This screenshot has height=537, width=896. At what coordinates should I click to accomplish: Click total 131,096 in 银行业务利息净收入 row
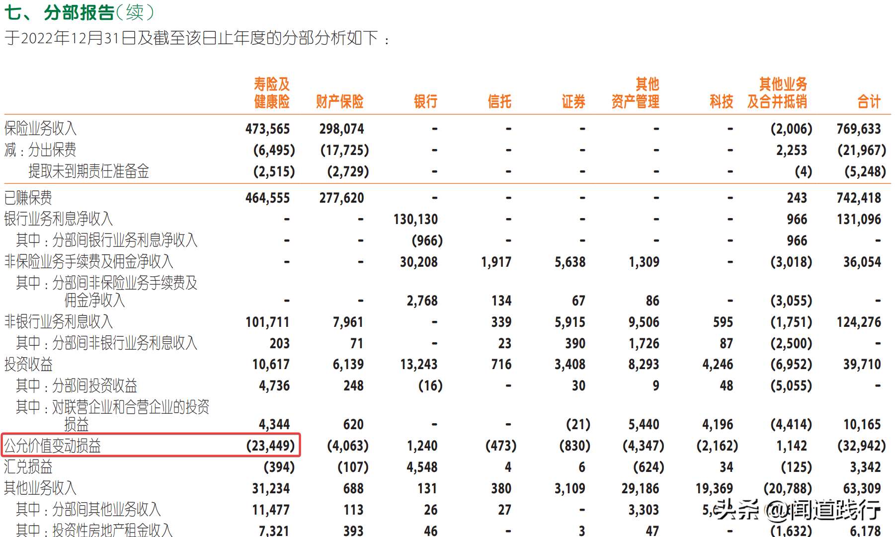(859, 219)
